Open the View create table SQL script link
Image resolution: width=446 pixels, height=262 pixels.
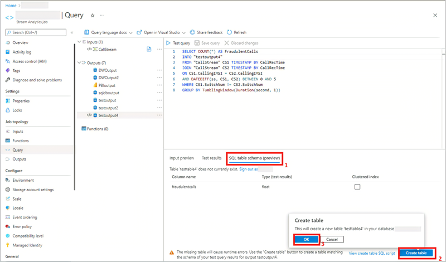tap(372, 253)
